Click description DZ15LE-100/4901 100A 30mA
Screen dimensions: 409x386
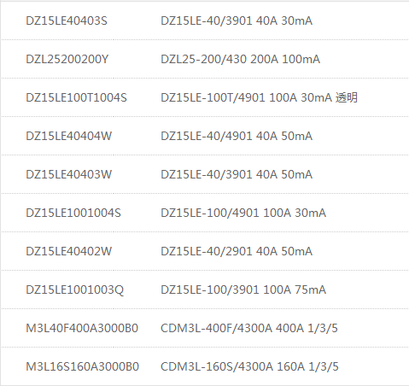(x=243, y=213)
